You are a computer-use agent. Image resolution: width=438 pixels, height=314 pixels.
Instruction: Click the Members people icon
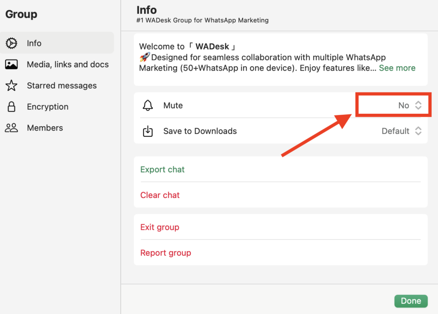[12, 128]
